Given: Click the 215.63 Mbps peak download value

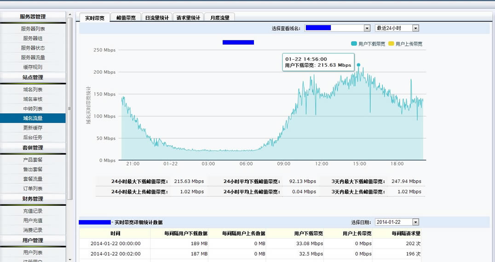Looking at the screenshot, I should pyautogui.click(x=189, y=181).
